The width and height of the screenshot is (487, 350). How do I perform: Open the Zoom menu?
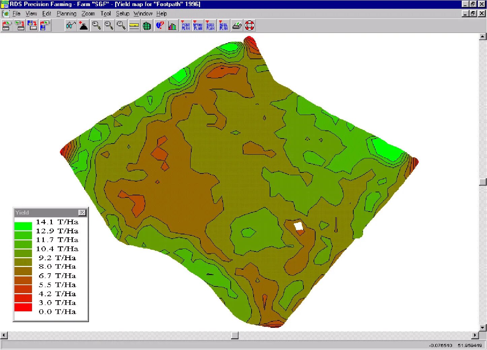point(88,14)
